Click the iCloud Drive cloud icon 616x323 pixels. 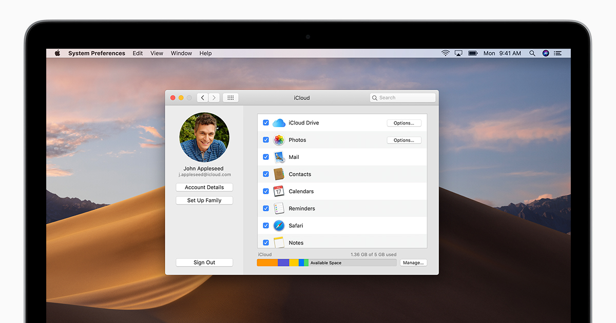(279, 123)
